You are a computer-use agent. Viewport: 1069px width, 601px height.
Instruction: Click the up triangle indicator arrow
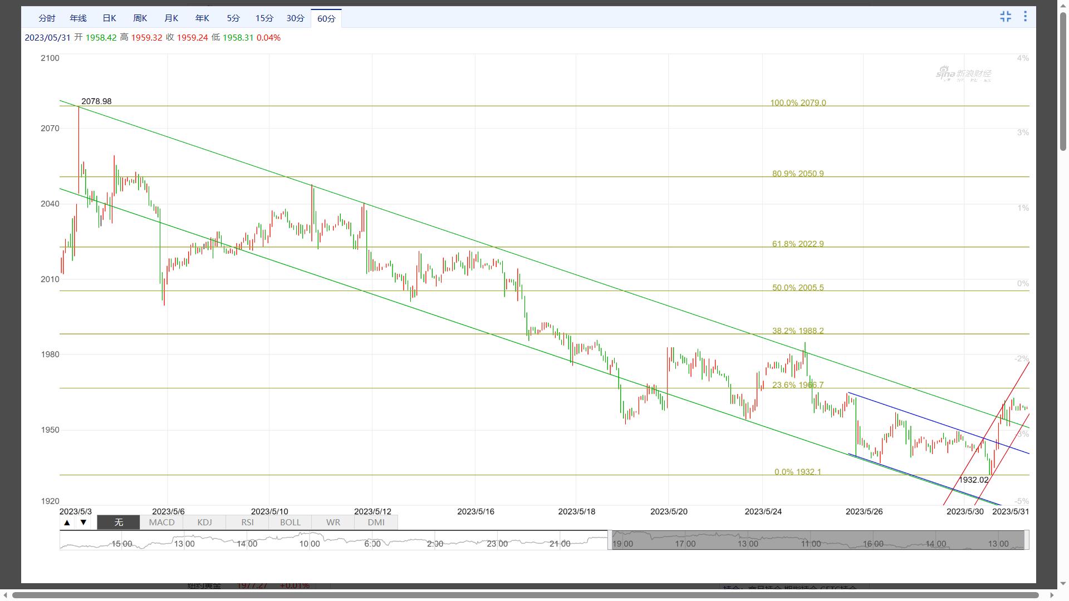[67, 523]
